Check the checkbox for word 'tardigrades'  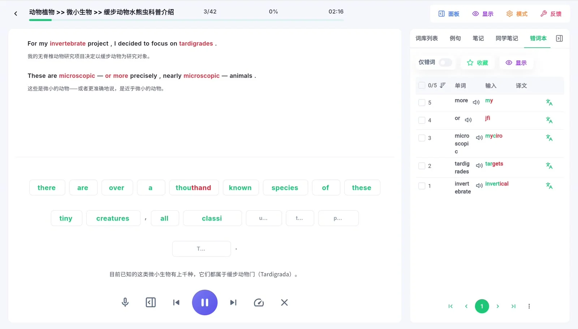(422, 166)
